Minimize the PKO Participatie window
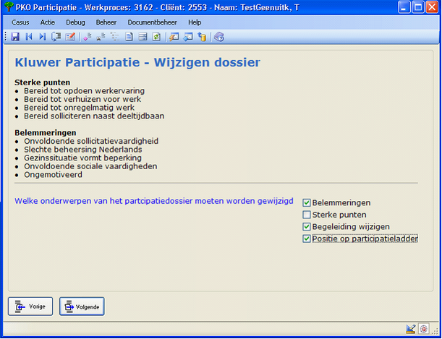Viewport: 442px width, 339px height. point(404,7)
